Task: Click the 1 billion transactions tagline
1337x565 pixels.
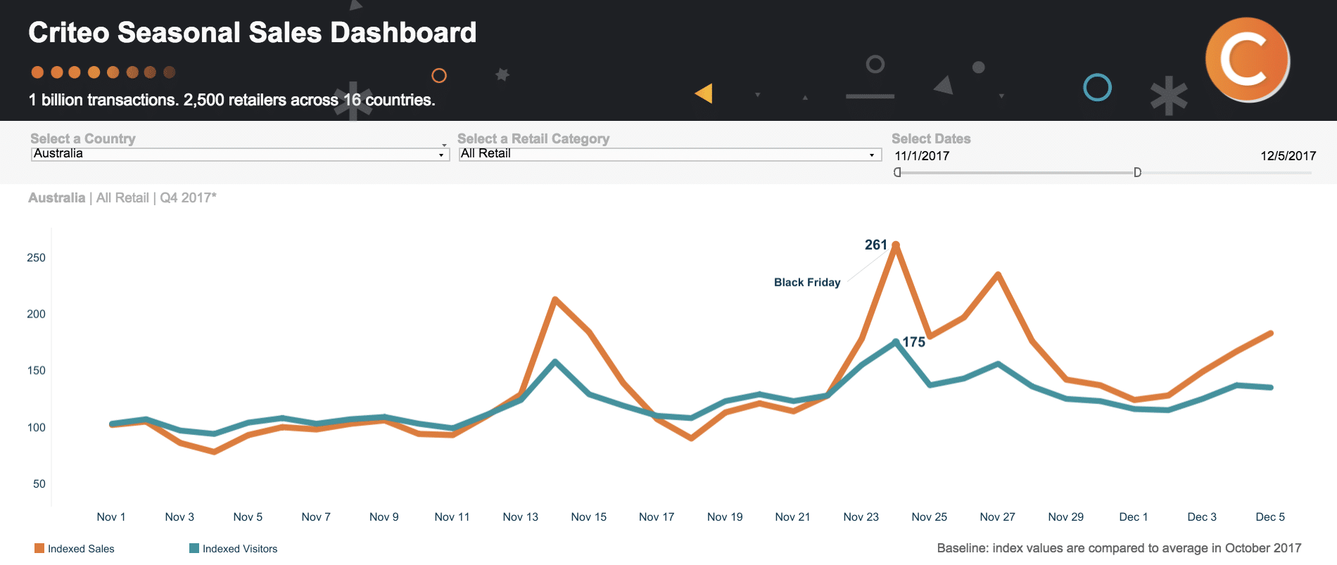Action: tap(232, 100)
